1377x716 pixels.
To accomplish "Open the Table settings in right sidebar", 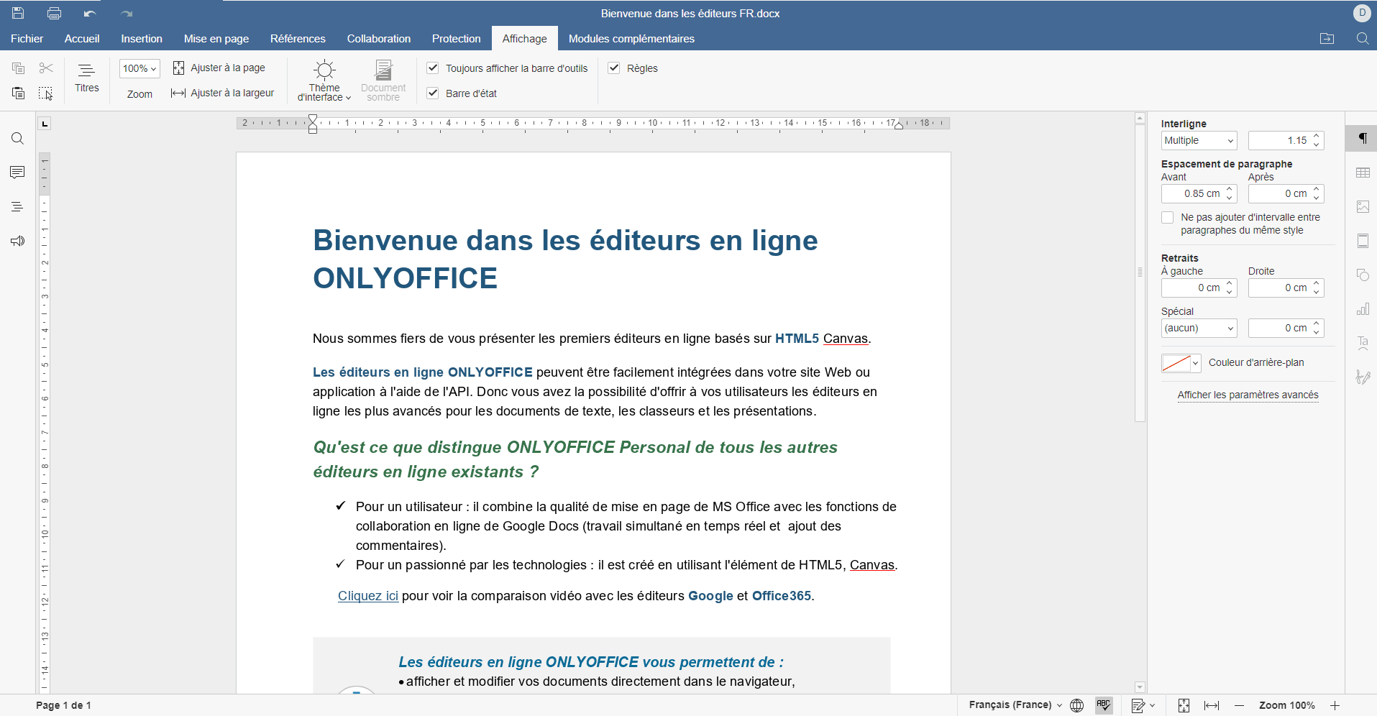I will click(1363, 173).
